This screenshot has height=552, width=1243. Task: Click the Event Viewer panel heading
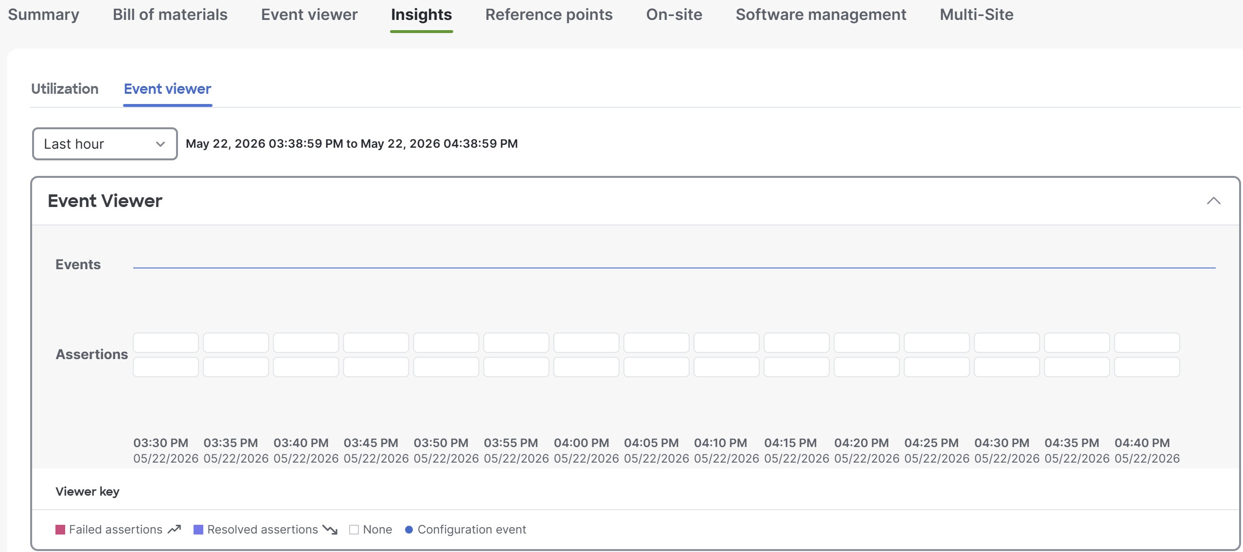[105, 201]
